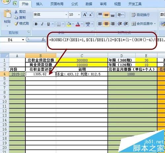Select bottom vertical align icon
The image size is (165, 153).
(x=113, y=15)
